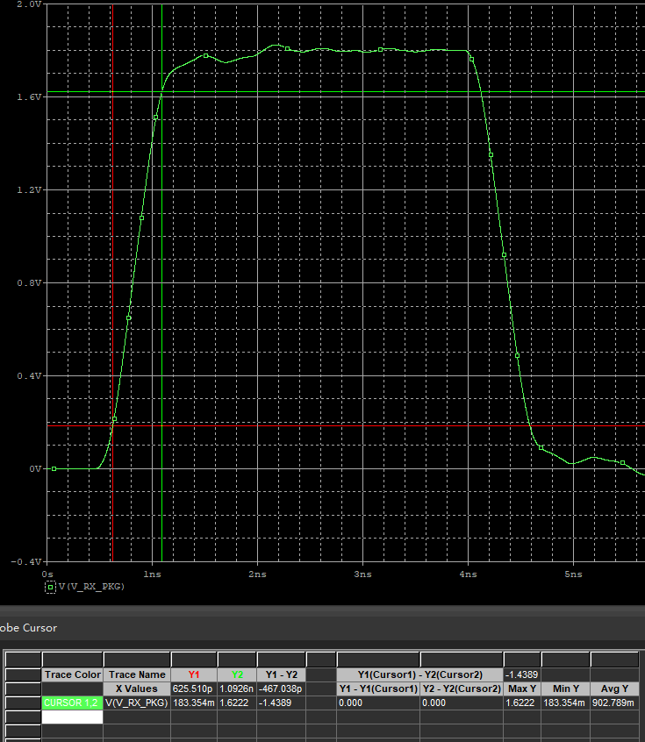
Task: Select the 183.354m cell under Min Y
Action: point(565,703)
